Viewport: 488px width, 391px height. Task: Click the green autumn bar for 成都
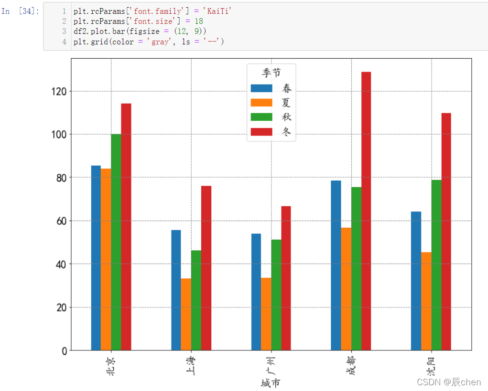[x=357, y=268]
